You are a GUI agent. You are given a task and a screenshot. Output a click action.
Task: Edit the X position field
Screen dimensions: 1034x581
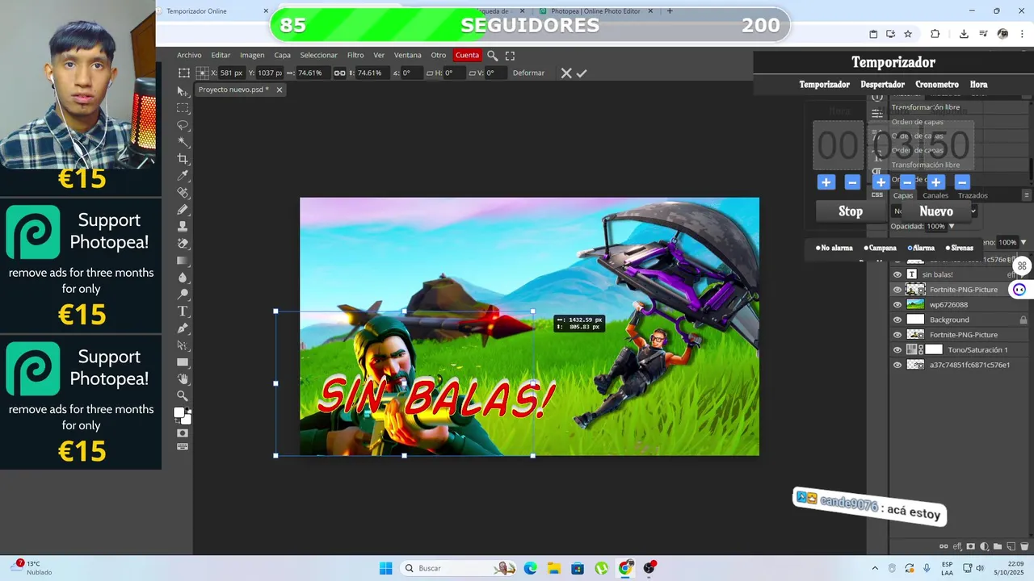pos(231,73)
